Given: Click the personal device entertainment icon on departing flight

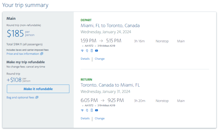Looking at the screenshot, I should coord(92,51).
